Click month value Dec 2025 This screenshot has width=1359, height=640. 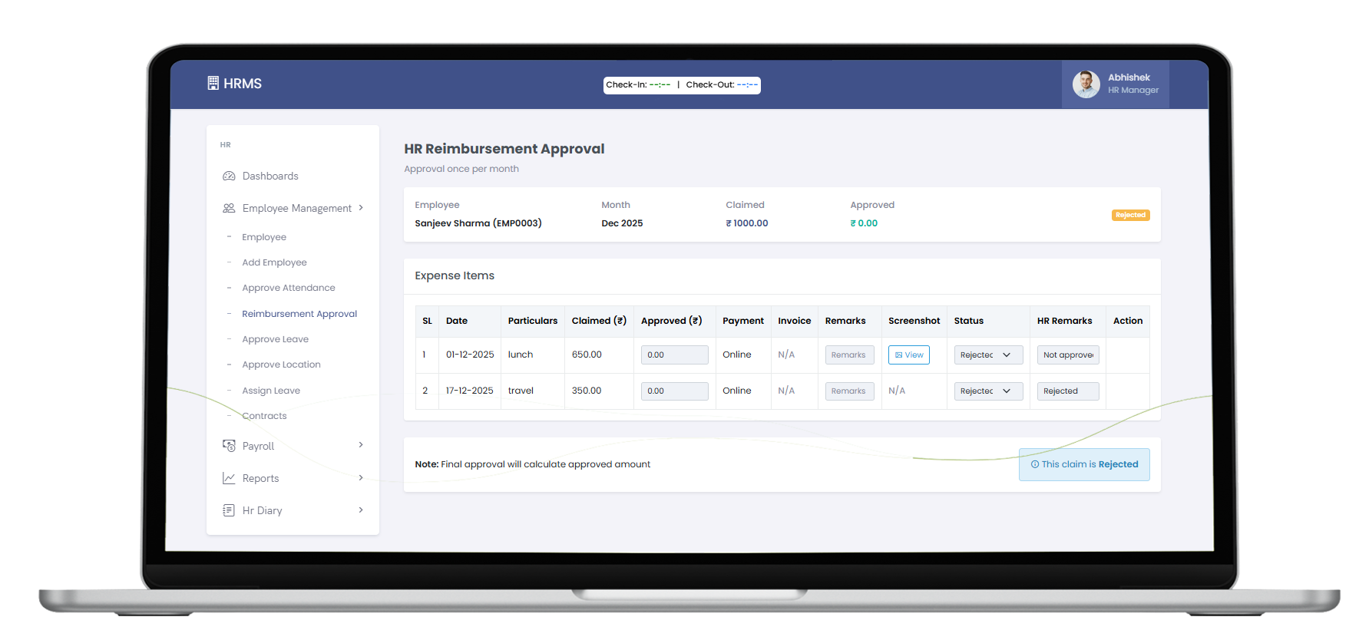(x=622, y=223)
